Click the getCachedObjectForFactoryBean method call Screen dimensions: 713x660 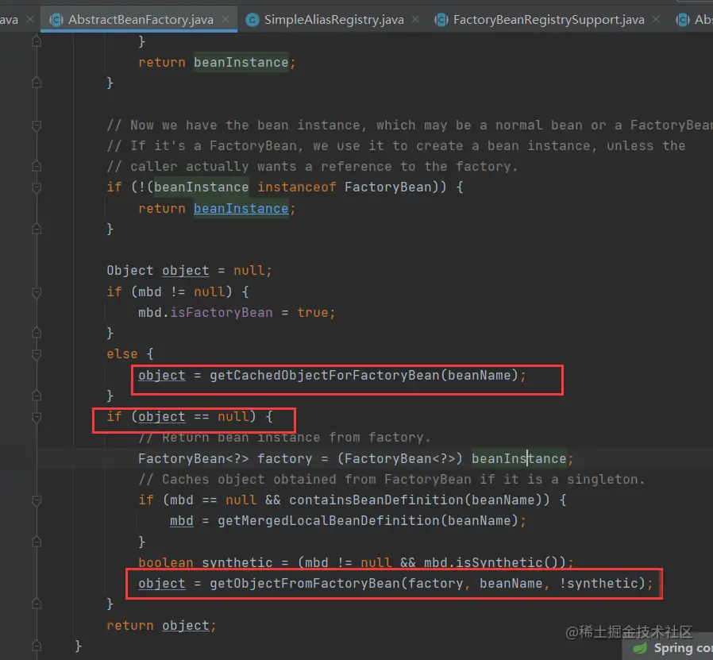pyautogui.click(x=325, y=375)
